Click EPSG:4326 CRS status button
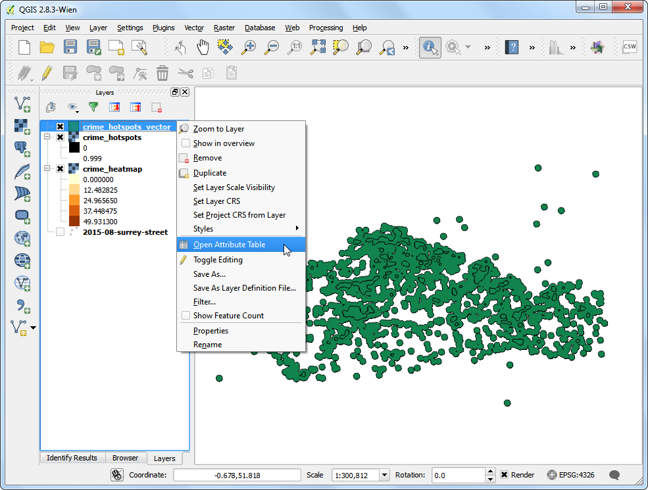Screen dimensions: 648x490 click(570, 475)
